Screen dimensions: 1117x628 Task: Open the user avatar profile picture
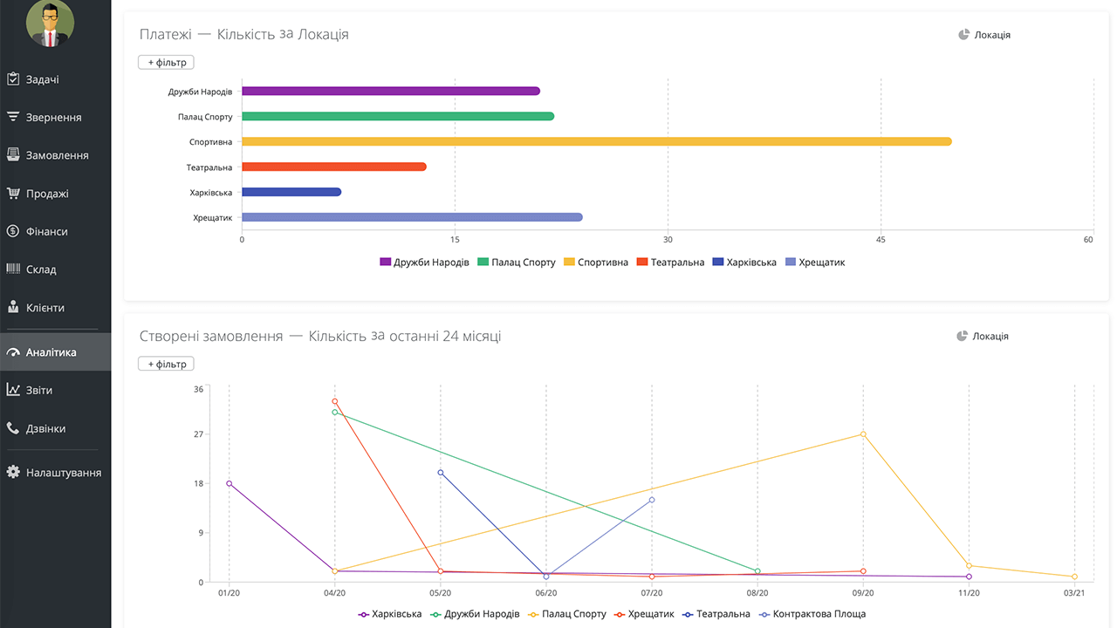pos(50,24)
